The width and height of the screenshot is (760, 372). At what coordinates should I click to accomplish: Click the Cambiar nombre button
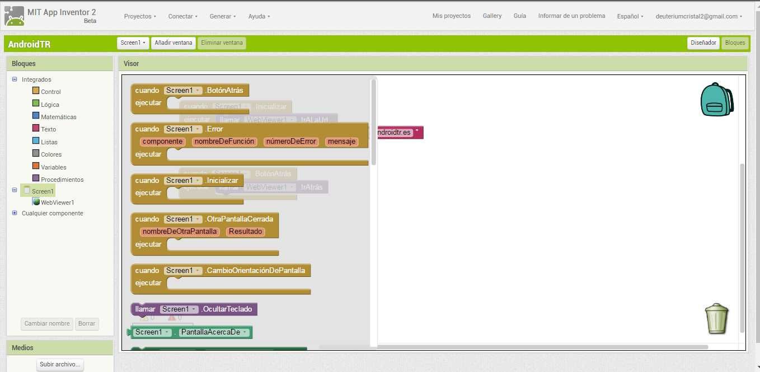[48, 324]
